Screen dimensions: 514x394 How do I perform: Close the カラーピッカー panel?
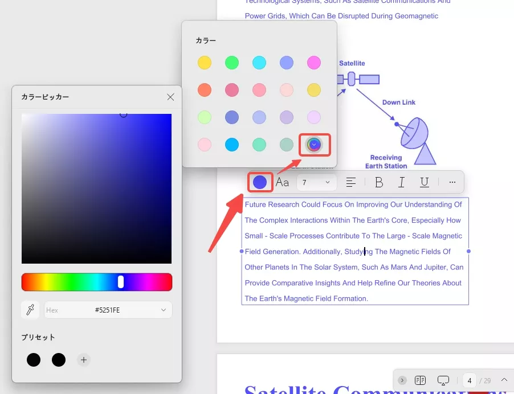click(170, 97)
